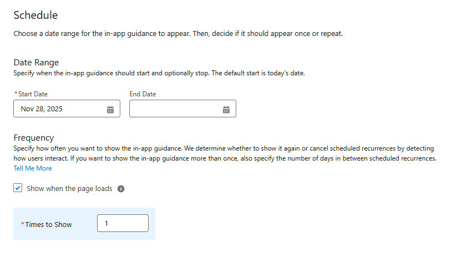Uncheck the Show when the page loads checkbox
Screen dimensions: 467x263
[18, 188]
